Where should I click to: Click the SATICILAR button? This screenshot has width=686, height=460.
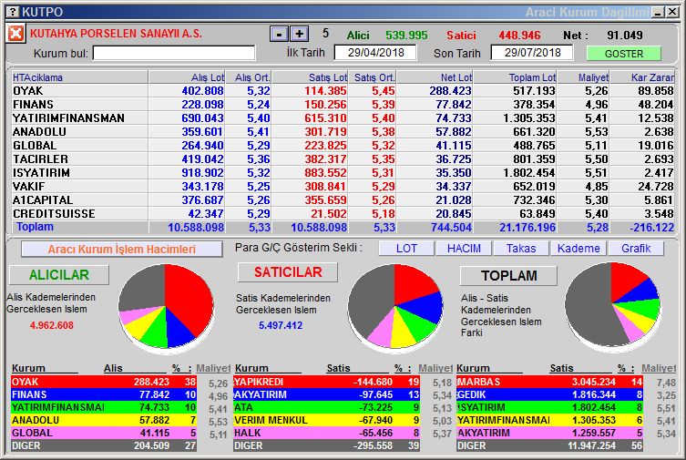click(x=288, y=272)
